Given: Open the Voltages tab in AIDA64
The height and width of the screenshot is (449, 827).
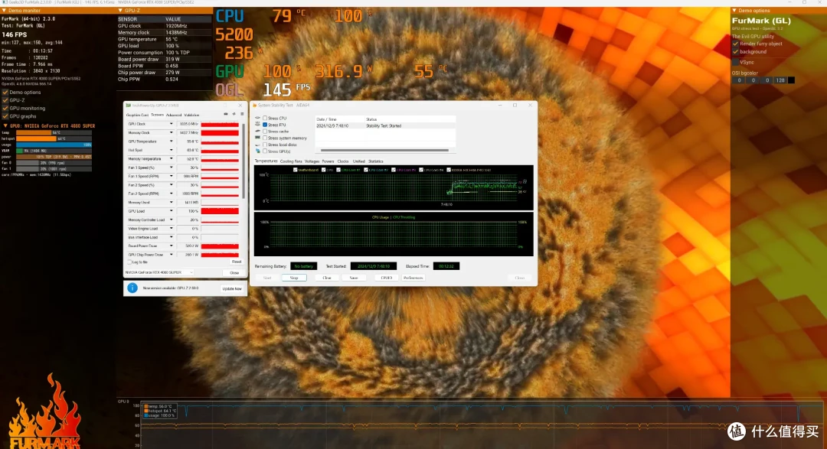Looking at the screenshot, I should 312,161.
